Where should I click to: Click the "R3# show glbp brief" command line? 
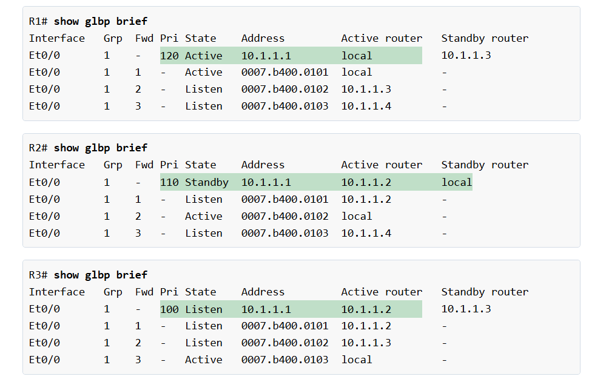(88, 275)
